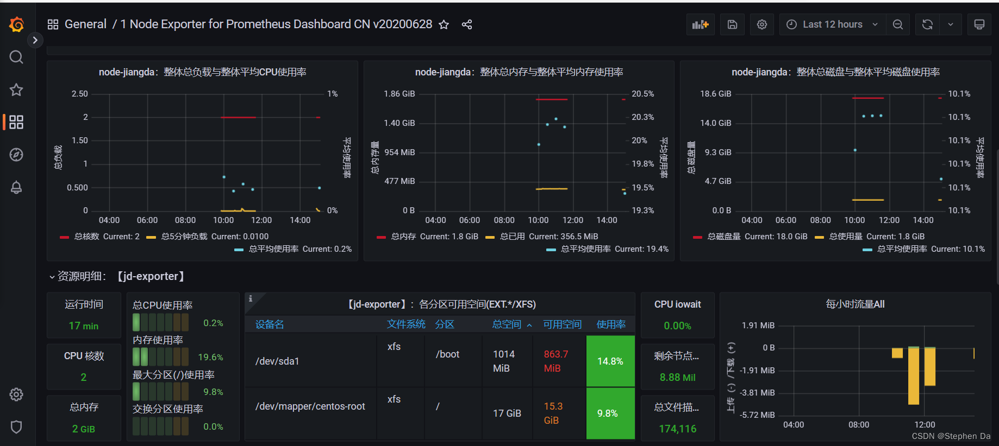Open the Explore compass icon
999x446 pixels.
(16, 155)
